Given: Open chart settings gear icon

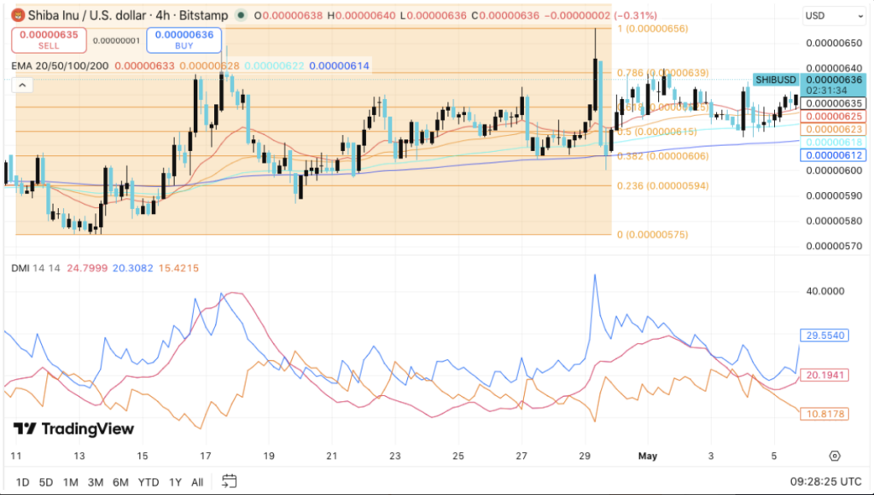Looking at the screenshot, I should click(835, 456).
